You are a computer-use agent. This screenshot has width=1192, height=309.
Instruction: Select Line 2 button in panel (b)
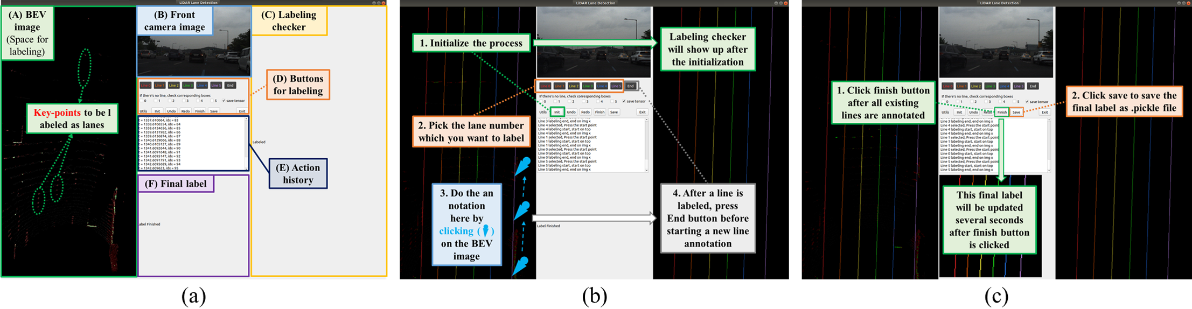tap(574, 86)
